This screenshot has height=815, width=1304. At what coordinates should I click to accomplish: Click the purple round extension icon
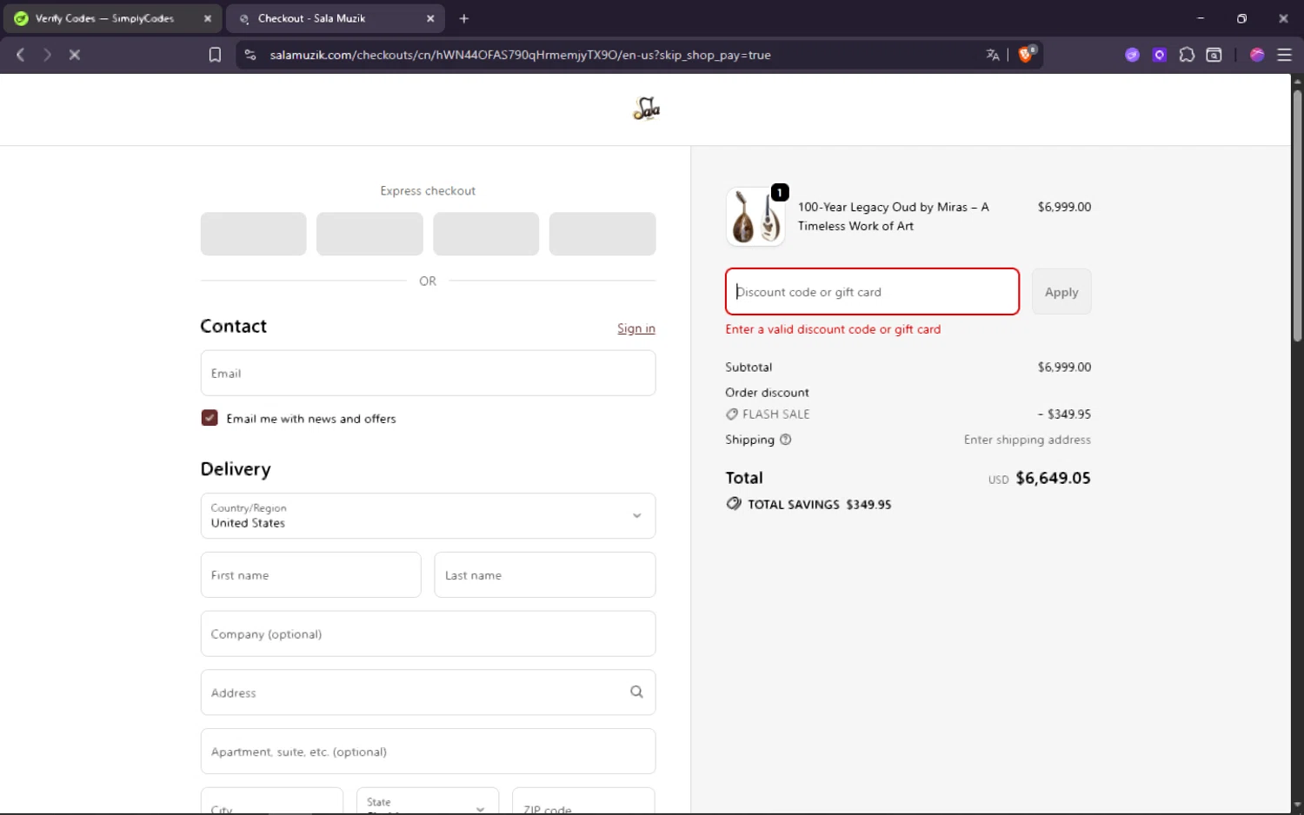pos(1132,55)
